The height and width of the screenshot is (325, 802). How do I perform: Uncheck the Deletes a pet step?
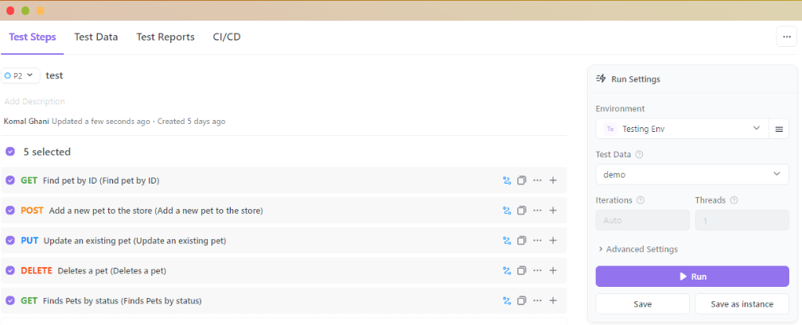click(x=10, y=271)
